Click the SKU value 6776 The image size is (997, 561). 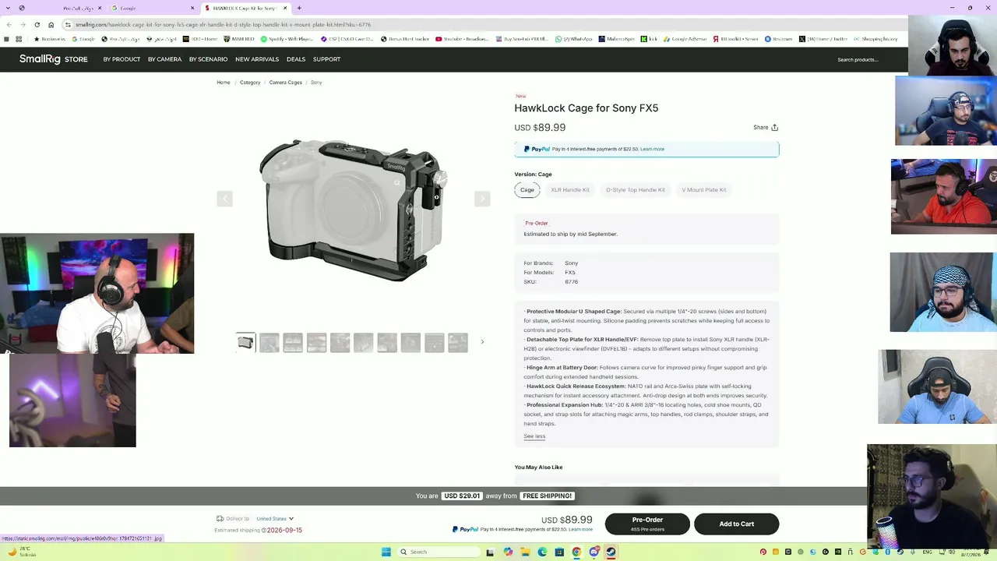click(x=571, y=282)
